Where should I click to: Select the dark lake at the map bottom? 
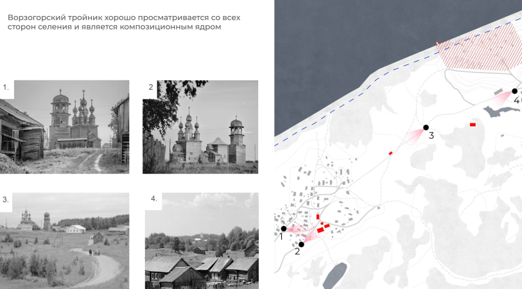click(334, 276)
